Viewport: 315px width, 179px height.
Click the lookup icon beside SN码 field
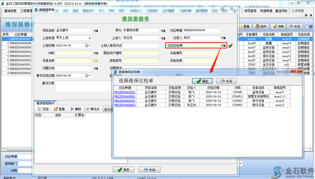(x=96, y=53)
